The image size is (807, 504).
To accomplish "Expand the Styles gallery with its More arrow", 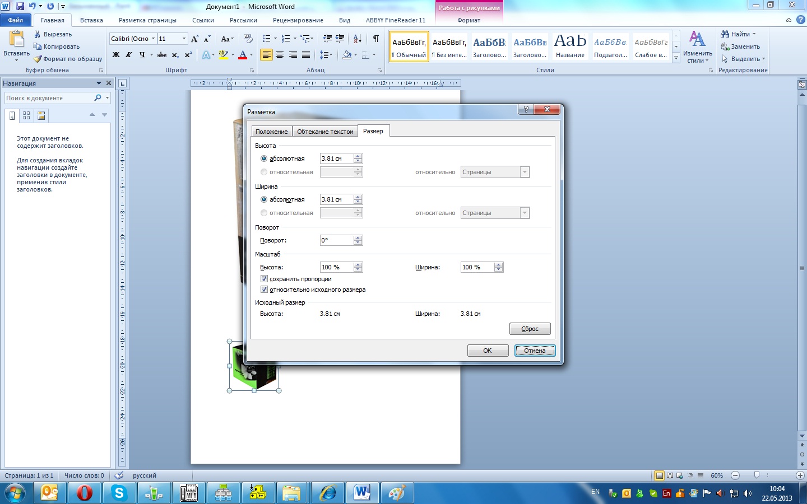I will coord(676,58).
